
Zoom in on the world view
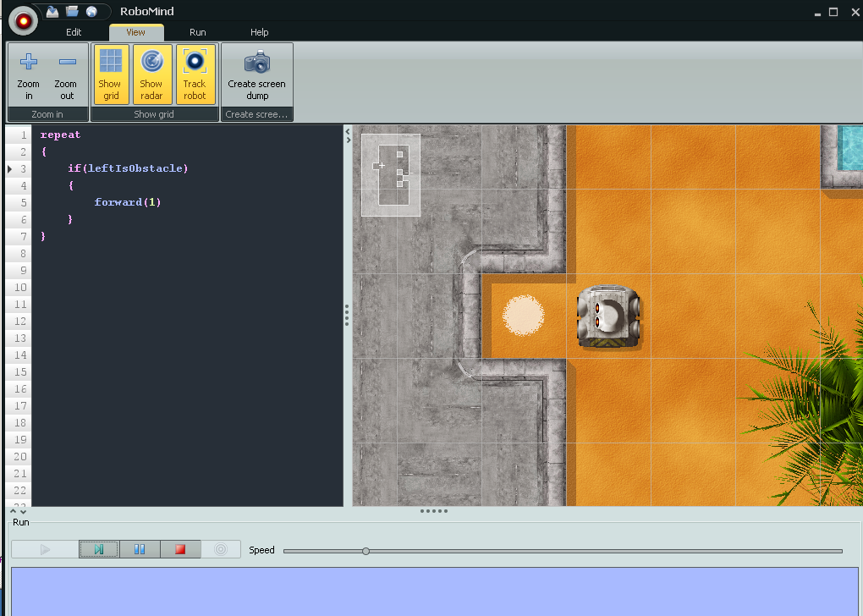point(29,74)
